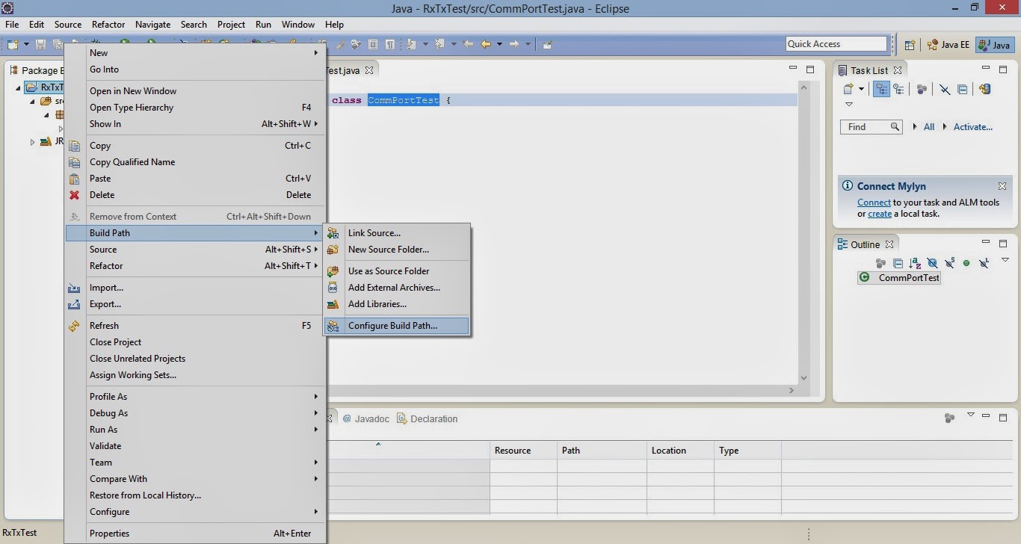Open the Refactor menu in menu bar
This screenshot has height=544, width=1021.
click(x=108, y=25)
